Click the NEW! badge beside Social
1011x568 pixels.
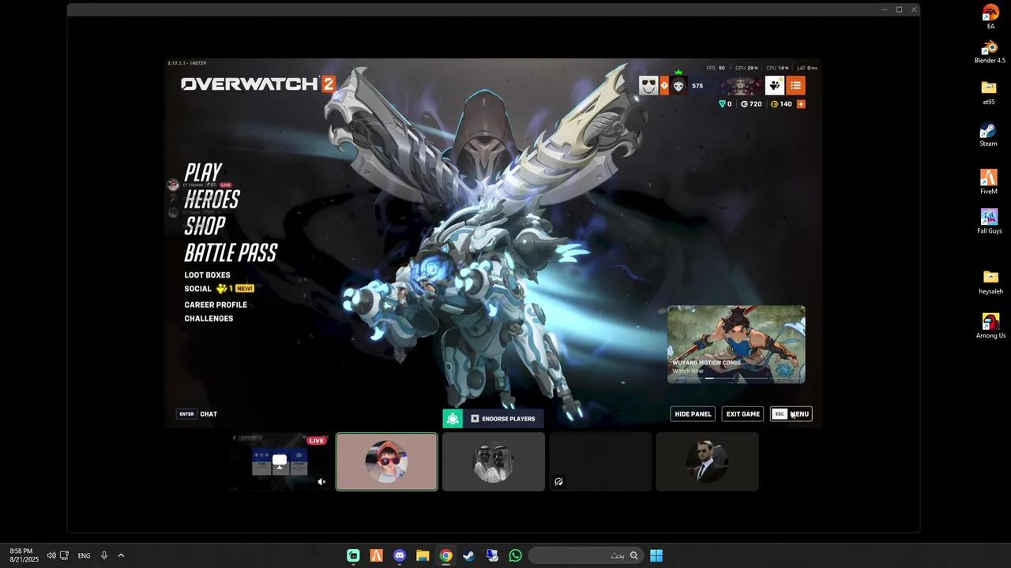(244, 289)
